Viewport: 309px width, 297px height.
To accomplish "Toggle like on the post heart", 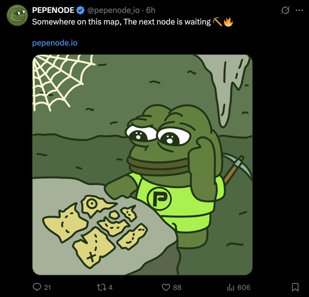I will 166,287.
